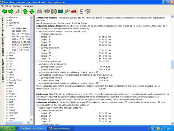Select BMW 325i 24V entry

(x=21, y=37)
